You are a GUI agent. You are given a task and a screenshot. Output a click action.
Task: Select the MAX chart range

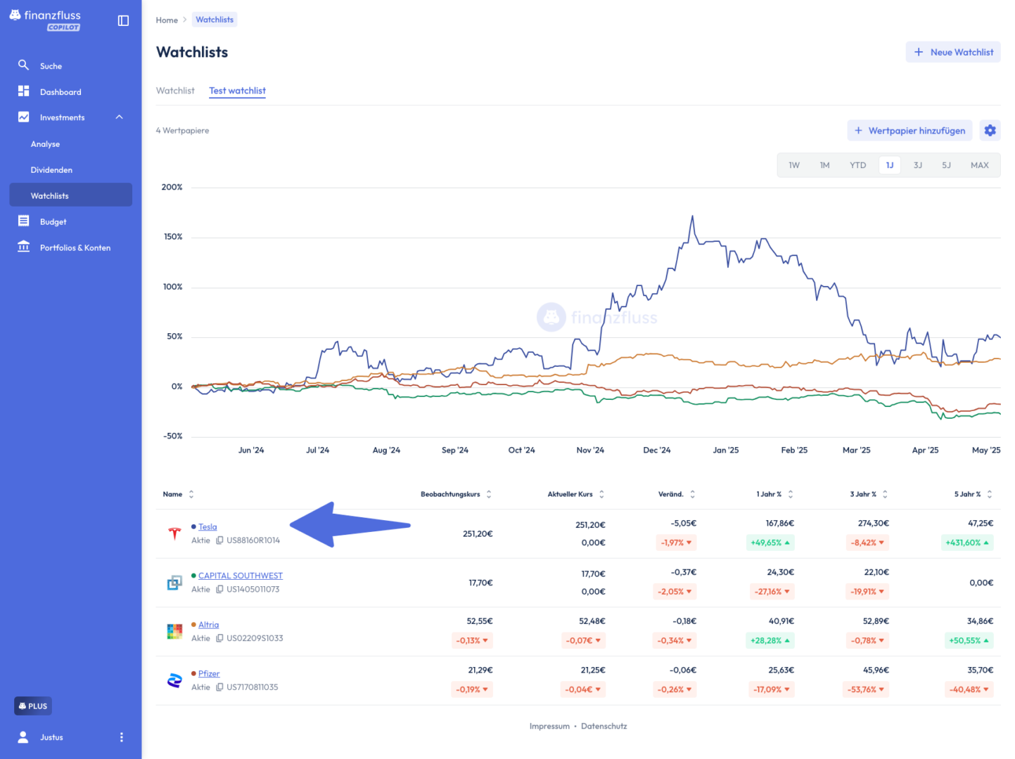pos(980,165)
